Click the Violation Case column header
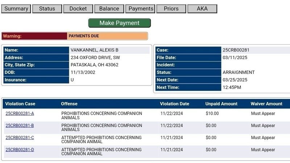 [x=20, y=104]
